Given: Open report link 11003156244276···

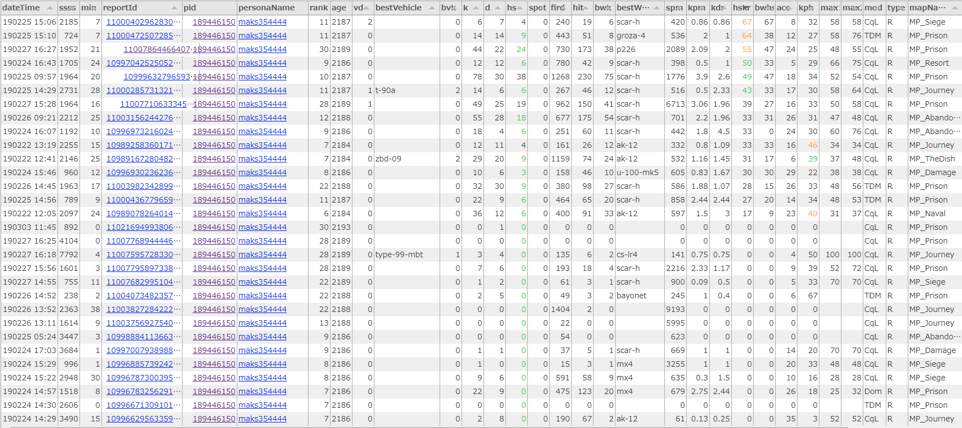Looking at the screenshot, I should pos(144,118).
